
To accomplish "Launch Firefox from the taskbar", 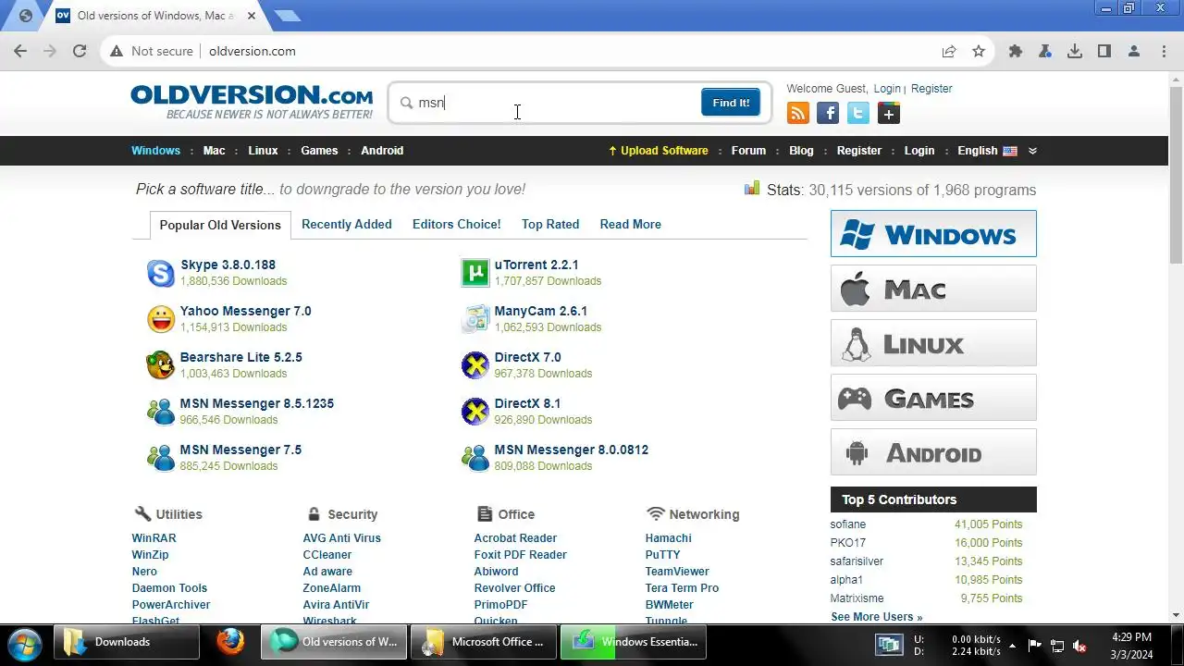I will coord(230,641).
